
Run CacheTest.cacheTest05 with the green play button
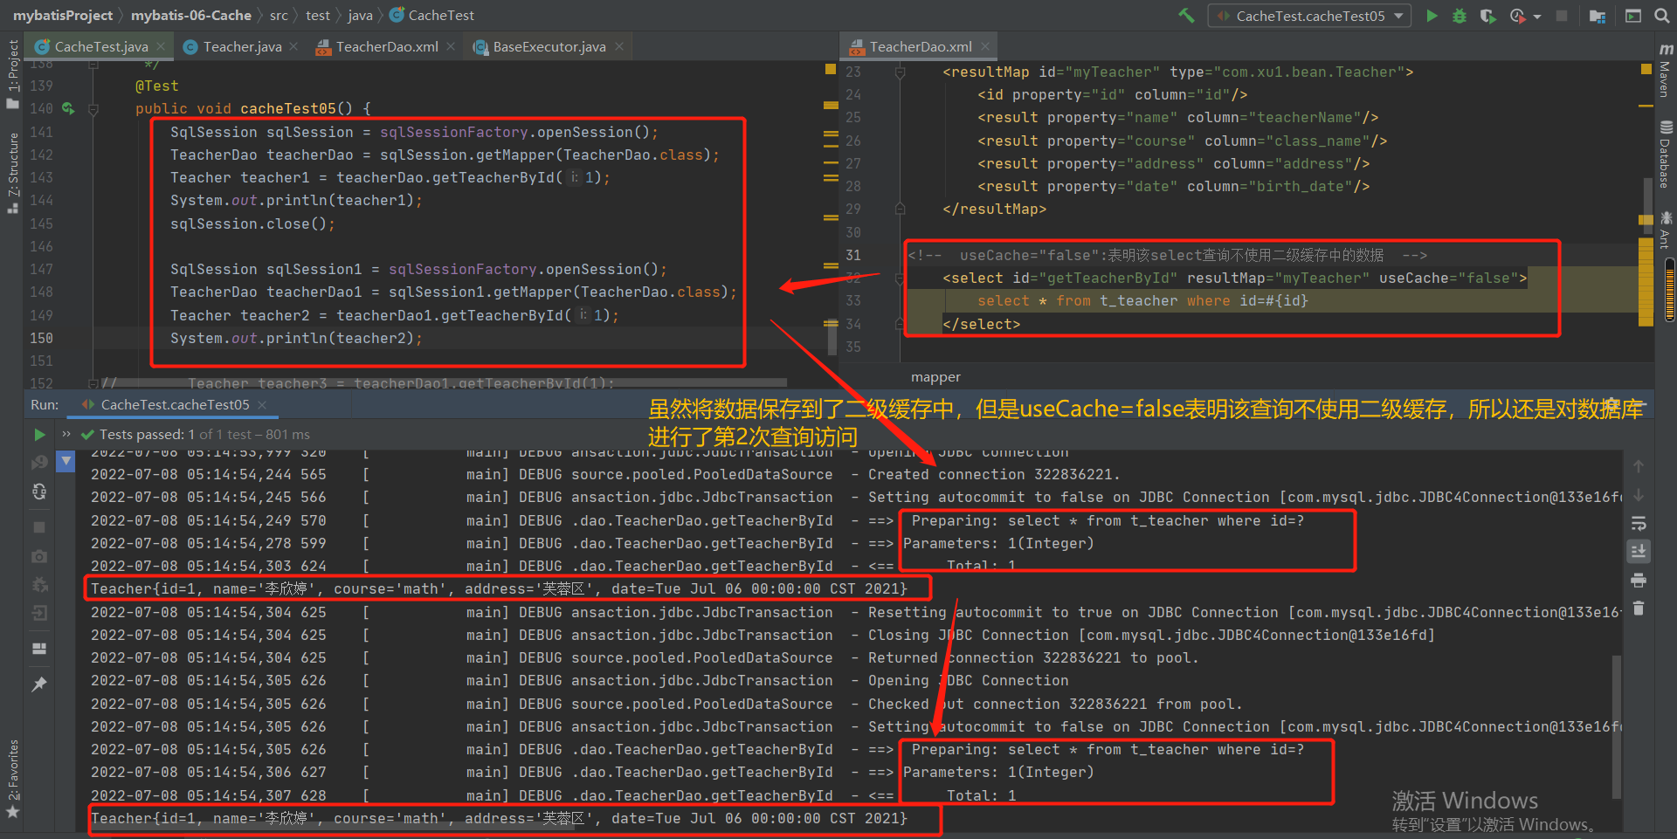point(1432,15)
